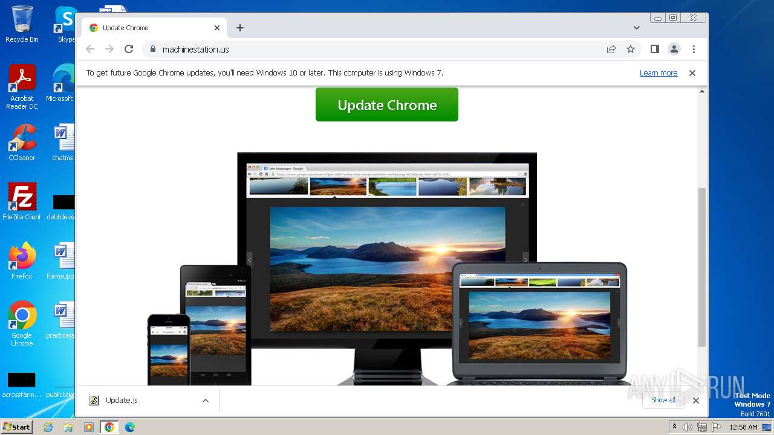Screen dimensions: 774x435
Task: Open the Chrome side panel icon
Action: click(x=654, y=50)
